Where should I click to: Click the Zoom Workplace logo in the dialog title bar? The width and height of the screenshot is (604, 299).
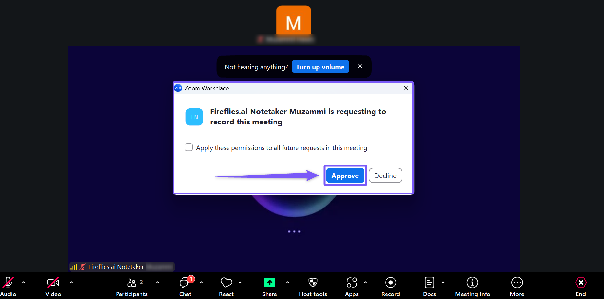coord(178,88)
